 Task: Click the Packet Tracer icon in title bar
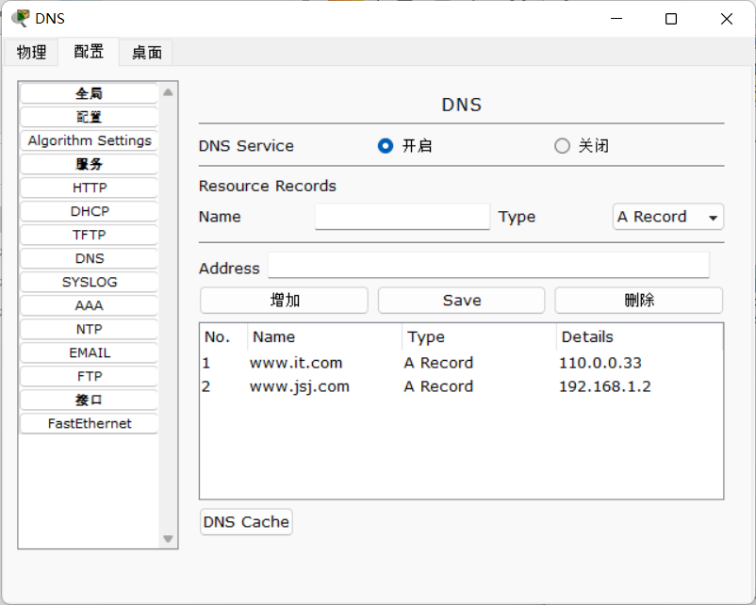click(x=20, y=18)
